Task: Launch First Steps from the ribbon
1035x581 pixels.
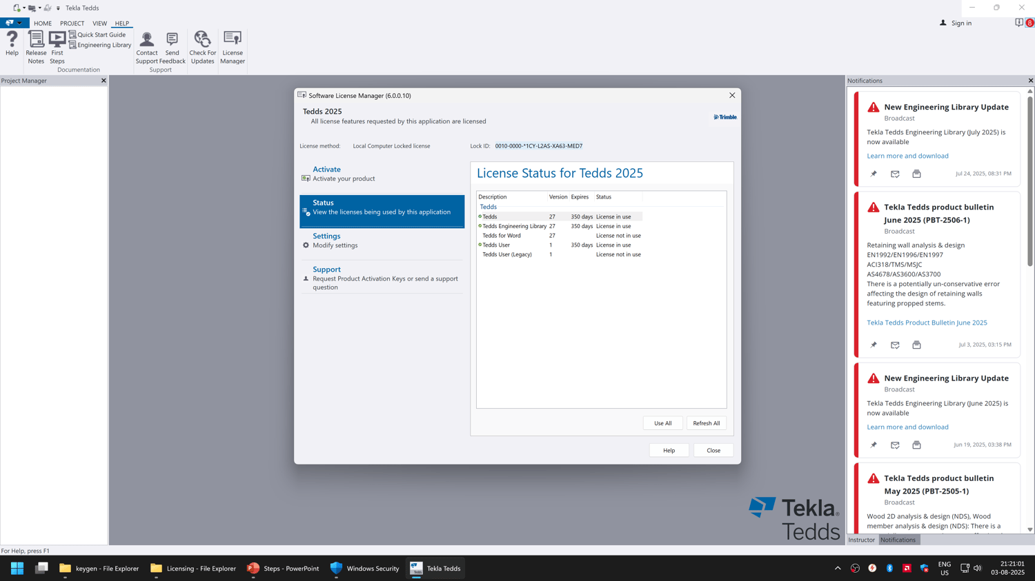Action: 57,48
